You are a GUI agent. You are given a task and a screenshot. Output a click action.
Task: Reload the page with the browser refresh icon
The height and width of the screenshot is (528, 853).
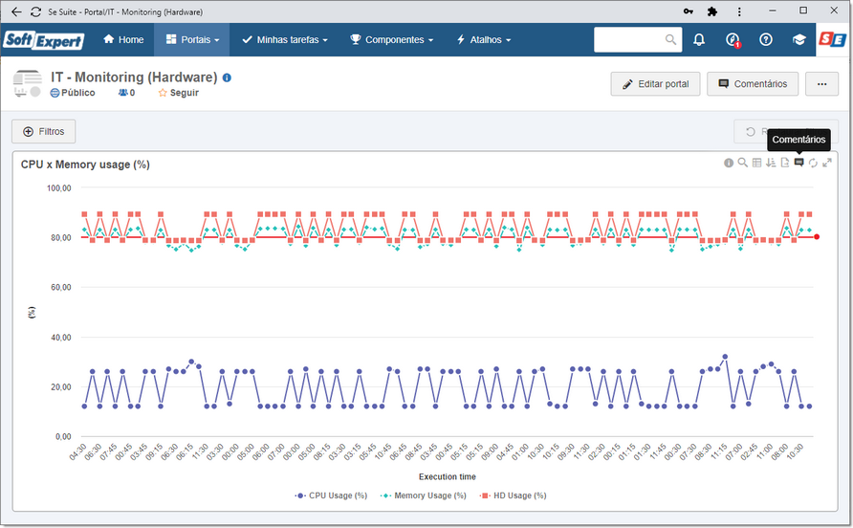click(x=36, y=11)
